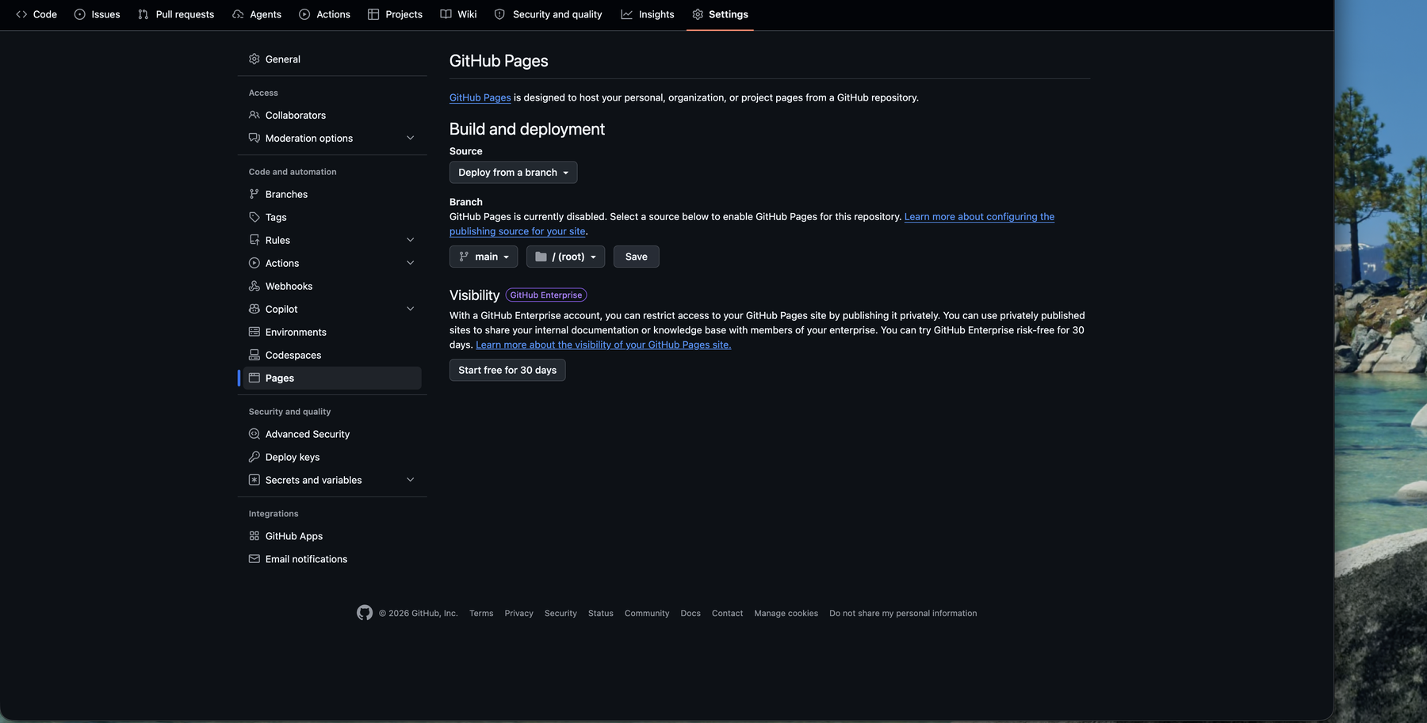
Task: Expand the sidebar Actions chevron
Action: click(x=411, y=264)
